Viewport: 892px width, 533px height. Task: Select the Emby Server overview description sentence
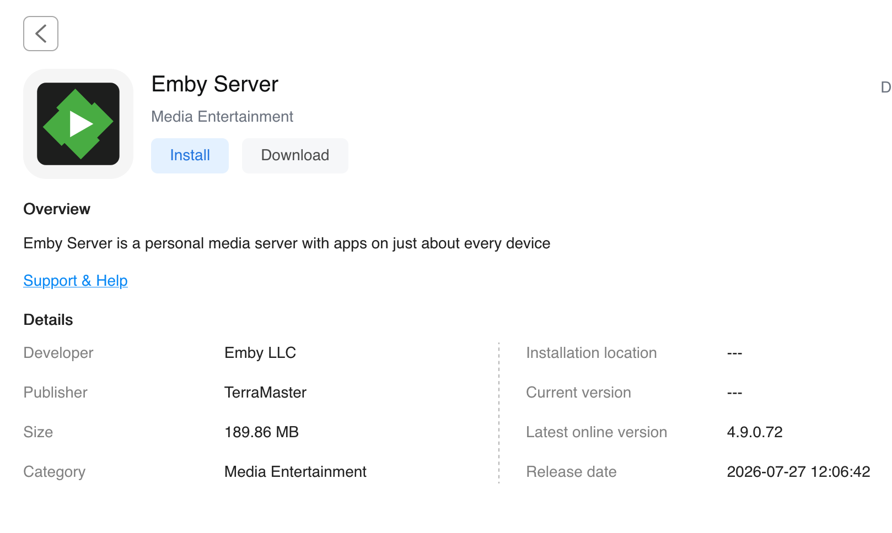click(287, 243)
